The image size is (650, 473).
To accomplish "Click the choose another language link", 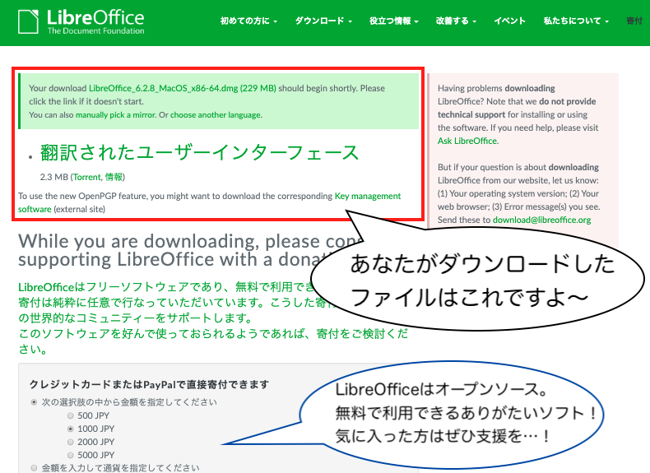I will click(x=216, y=115).
